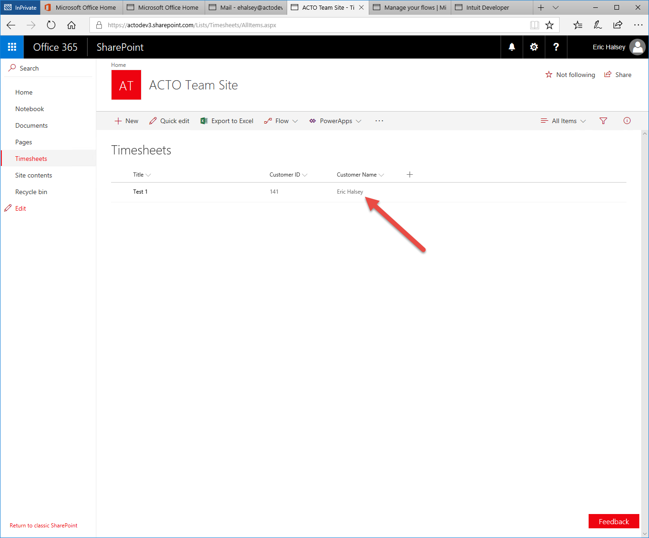Open the details info pane icon
Viewport: 649px width, 538px height.
tap(627, 121)
